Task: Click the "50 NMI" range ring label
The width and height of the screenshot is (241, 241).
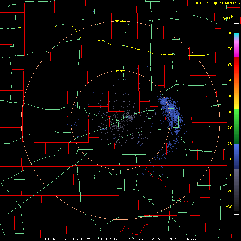Action: 120,71
